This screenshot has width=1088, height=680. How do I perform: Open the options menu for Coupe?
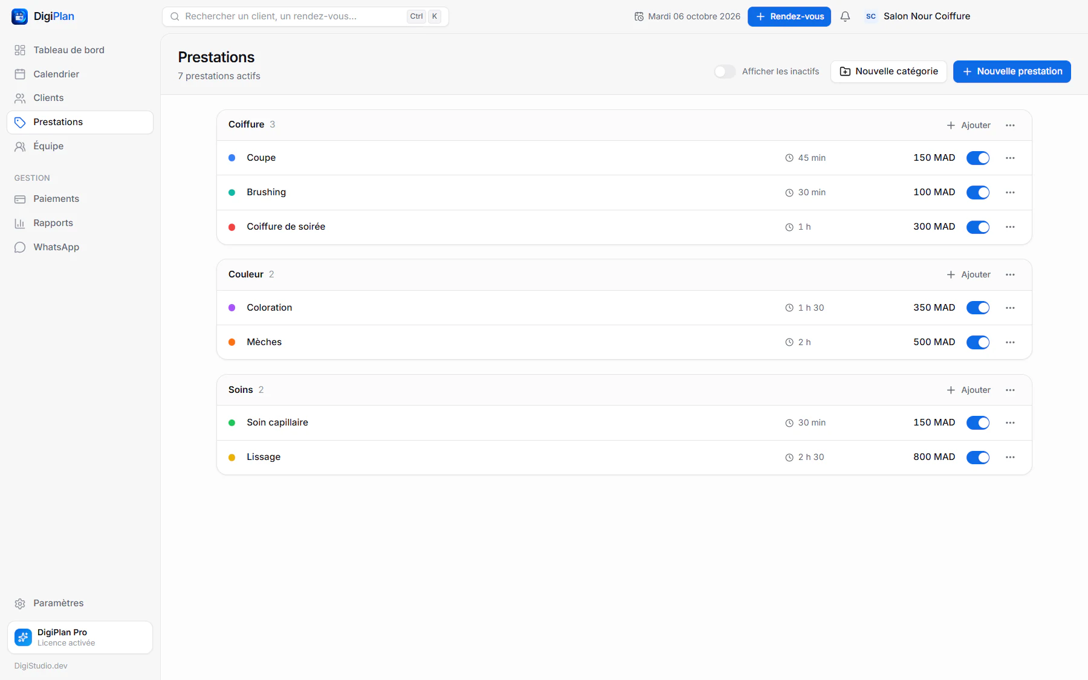coord(1010,158)
